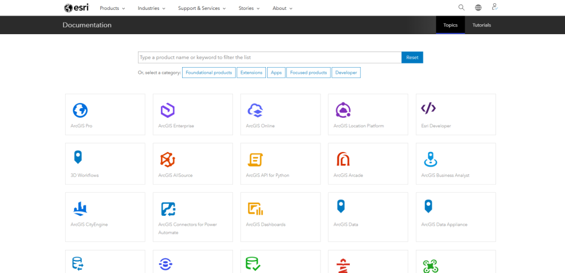
Task: Click the ArcGIS CityEngine skyline icon
Action: (x=80, y=209)
